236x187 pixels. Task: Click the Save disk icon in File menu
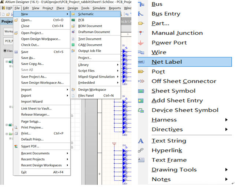click(16, 52)
